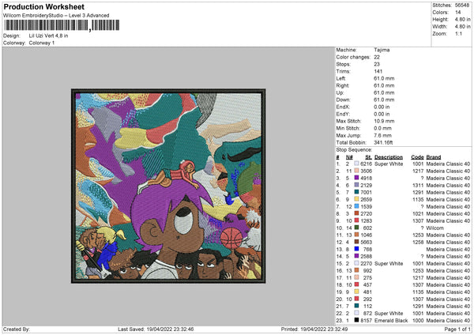The image size is (474, 335).
Task: Click the Width value 4.80 in
Action: click(x=462, y=27)
